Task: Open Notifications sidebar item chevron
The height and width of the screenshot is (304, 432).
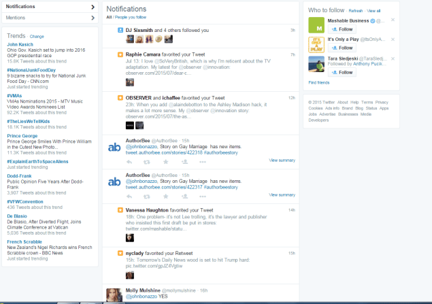Action: pyautogui.click(x=93, y=7)
